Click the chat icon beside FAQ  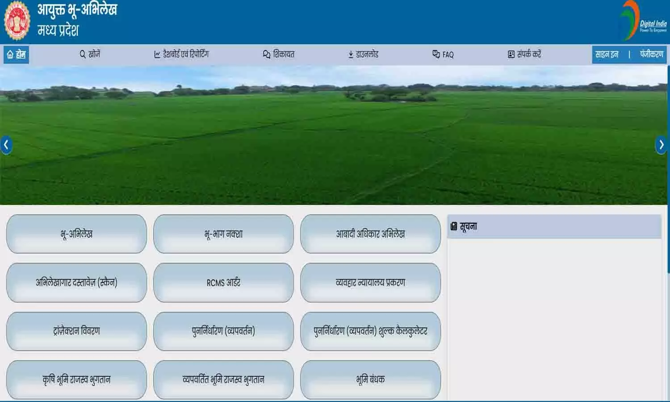(x=435, y=54)
